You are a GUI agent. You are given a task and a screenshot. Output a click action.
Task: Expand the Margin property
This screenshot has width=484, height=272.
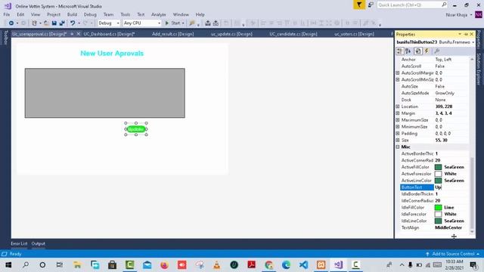(398, 113)
